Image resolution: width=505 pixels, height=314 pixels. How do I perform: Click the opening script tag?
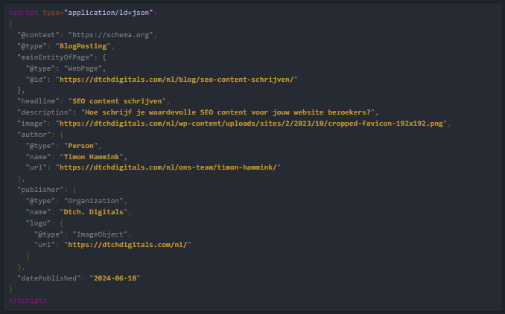coord(83,13)
